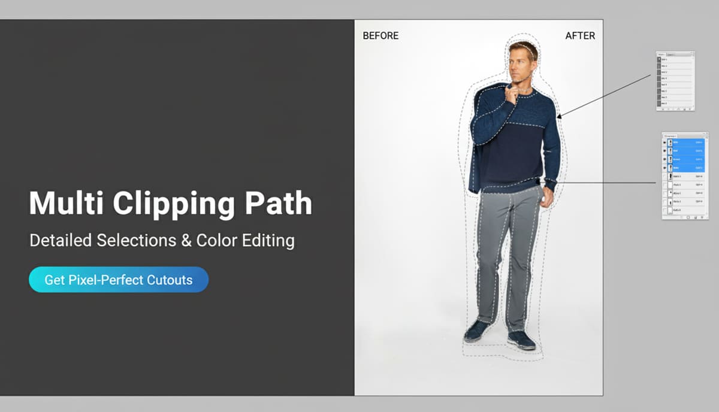The height and width of the screenshot is (412, 719).
Task: Click the AFTER label above the image
Action: click(x=580, y=36)
